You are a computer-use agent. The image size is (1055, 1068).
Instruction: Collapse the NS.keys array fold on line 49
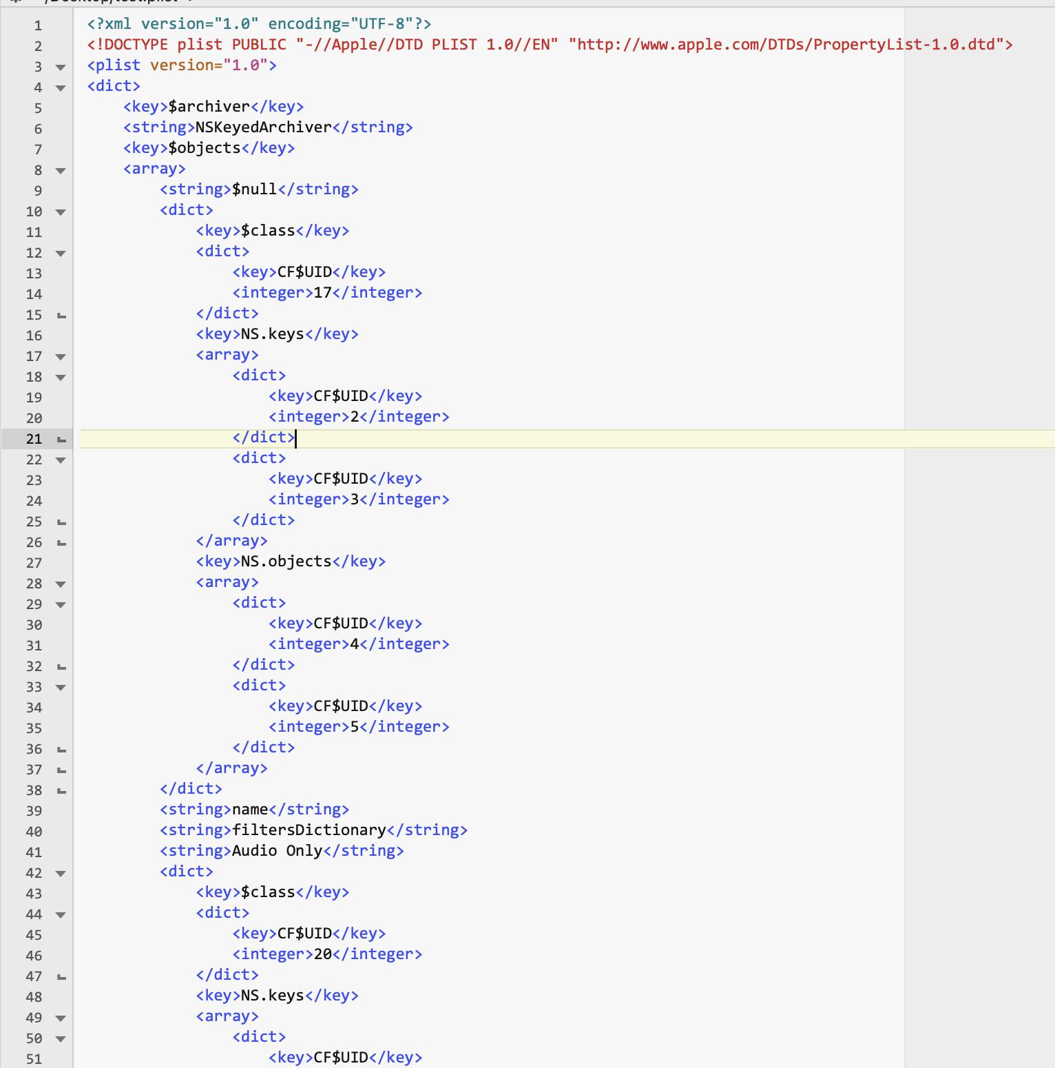coord(60,1018)
